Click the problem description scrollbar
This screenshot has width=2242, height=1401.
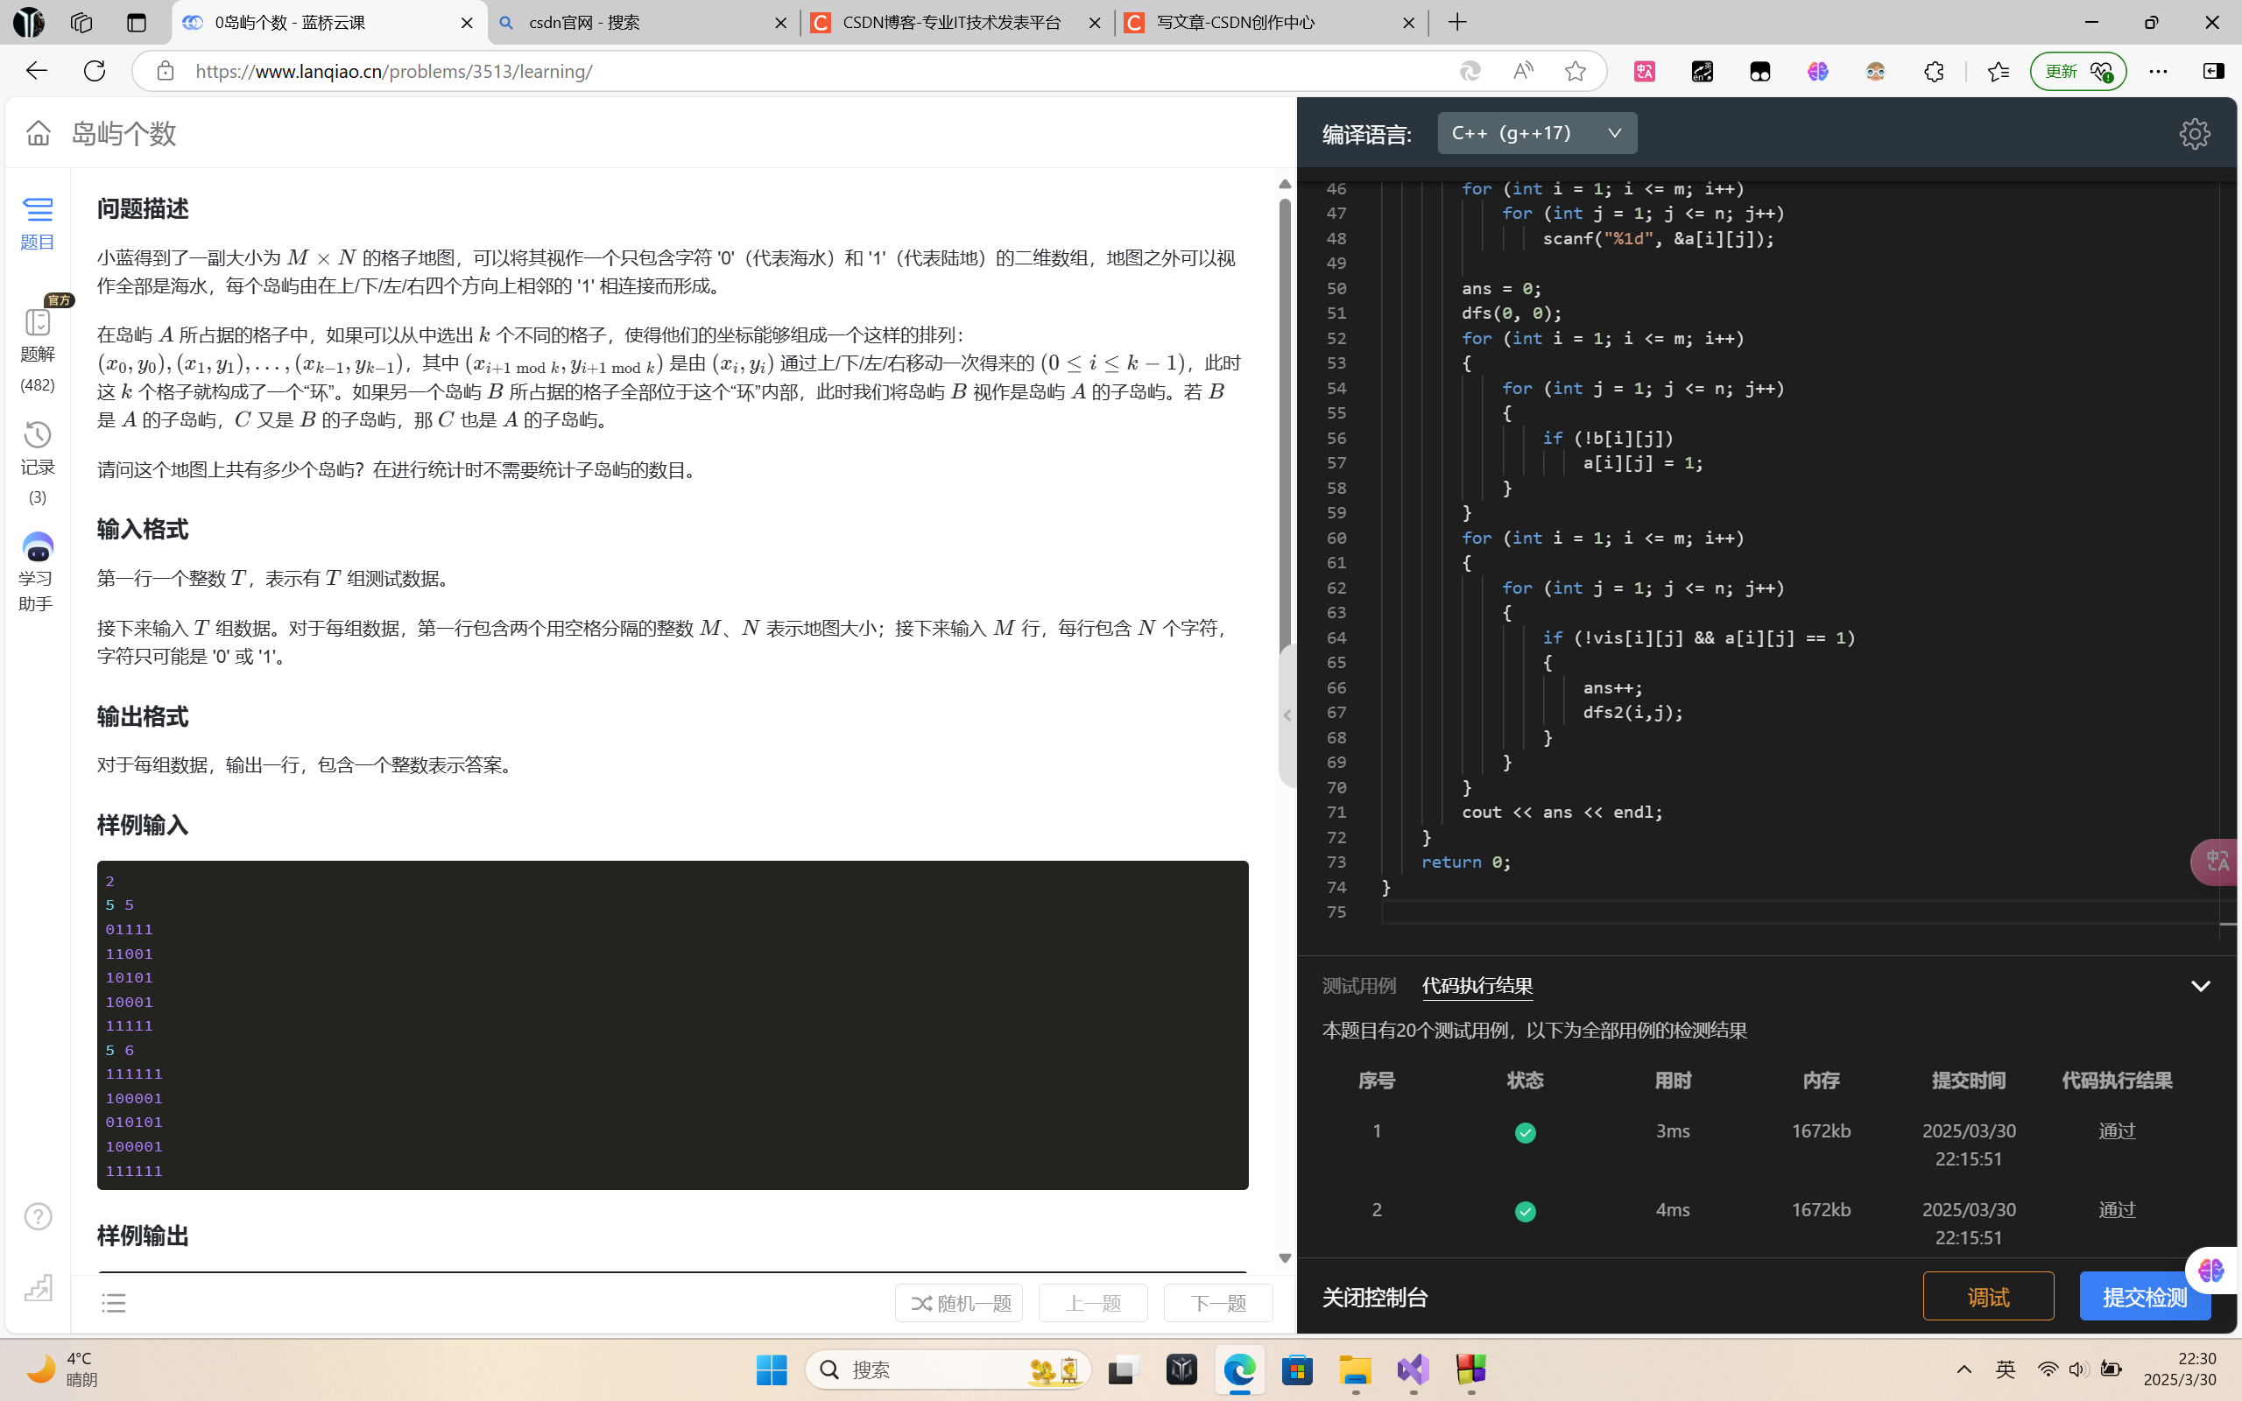(x=1285, y=417)
